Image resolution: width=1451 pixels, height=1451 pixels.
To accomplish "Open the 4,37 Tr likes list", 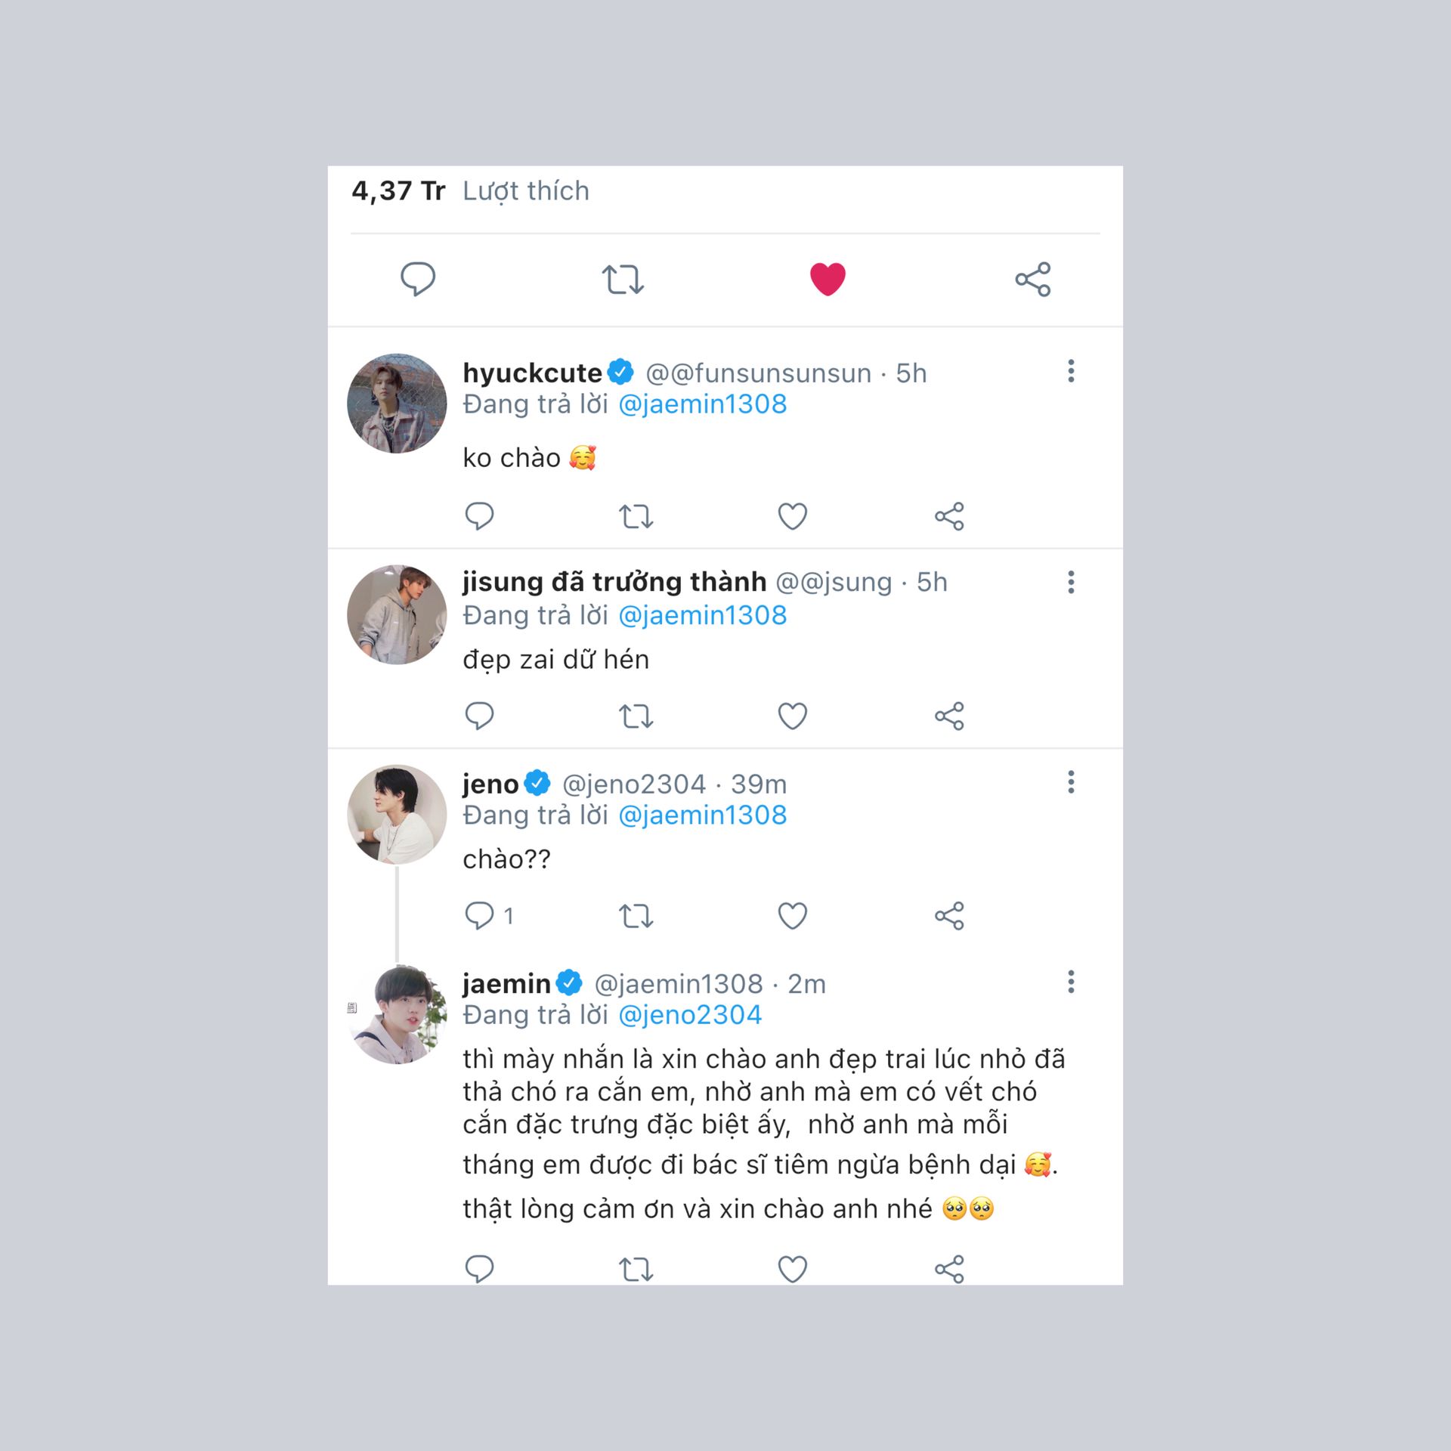I will [470, 191].
